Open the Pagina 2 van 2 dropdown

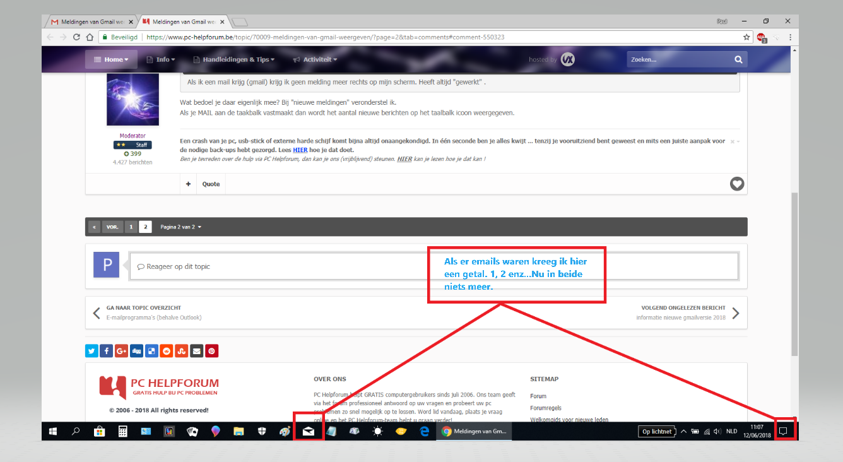(181, 227)
